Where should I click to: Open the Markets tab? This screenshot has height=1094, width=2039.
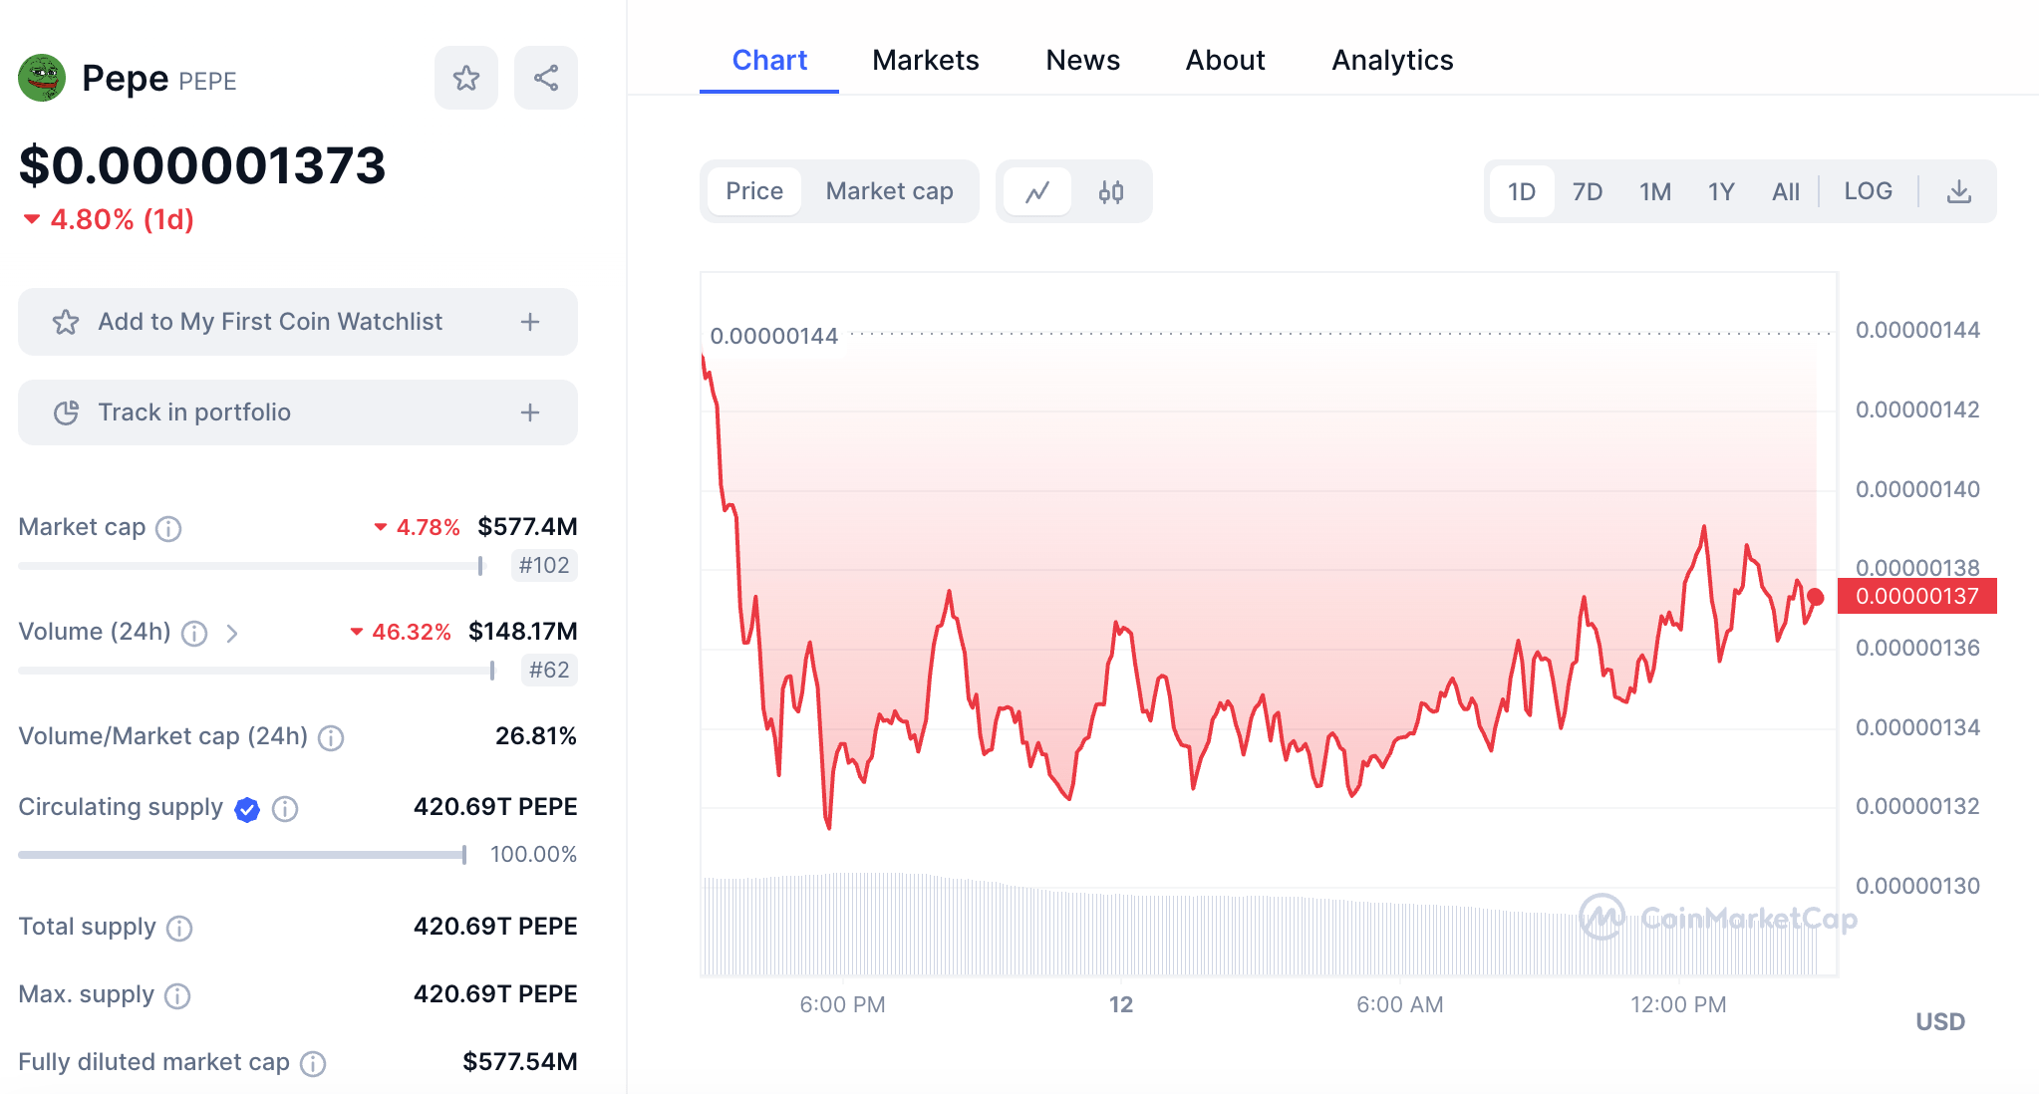click(926, 60)
